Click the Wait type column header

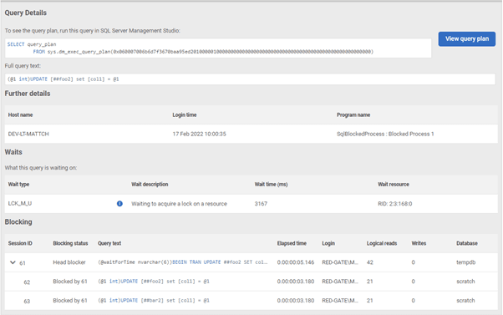click(18, 184)
